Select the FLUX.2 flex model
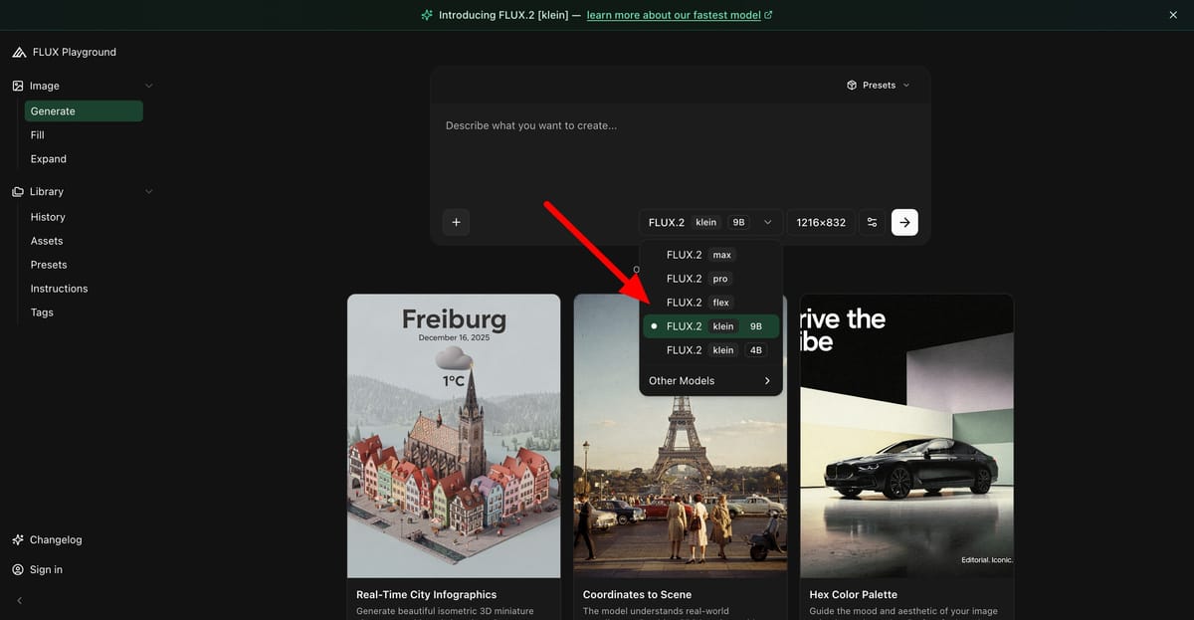 point(685,302)
